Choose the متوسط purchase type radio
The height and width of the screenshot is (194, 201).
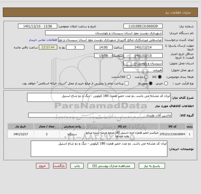click(151, 83)
